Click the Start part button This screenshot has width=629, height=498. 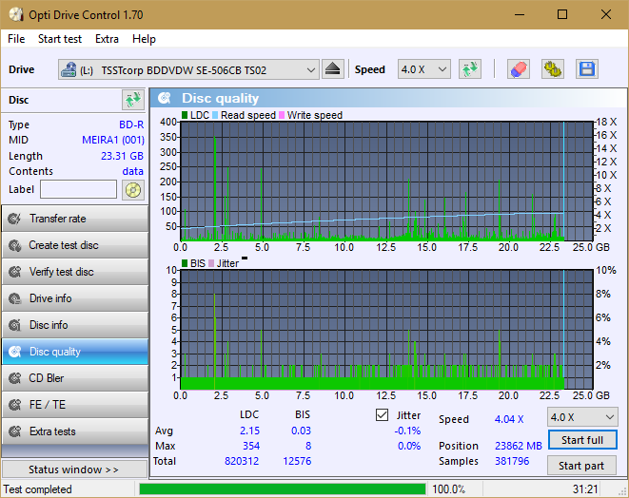(582, 466)
